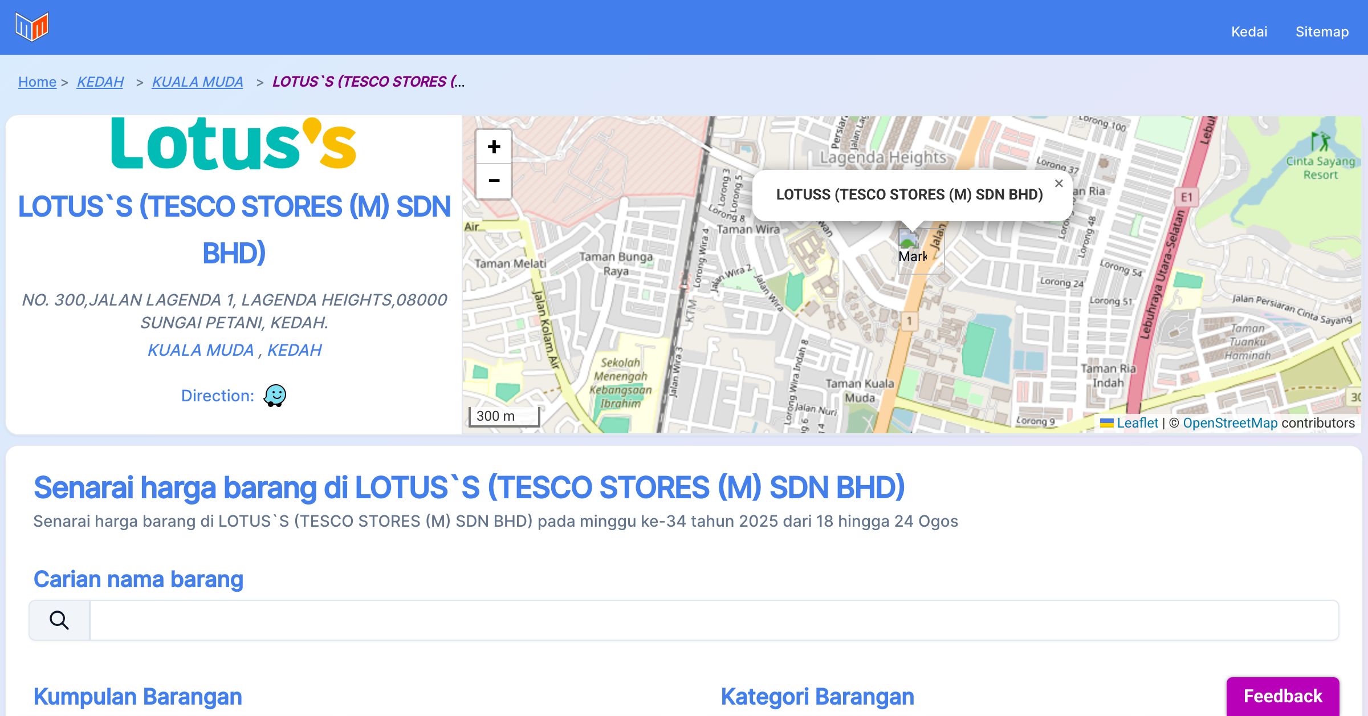The width and height of the screenshot is (1368, 716).
Task: Open the KEDAH breadcrumb link
Action: coord(100,82)
